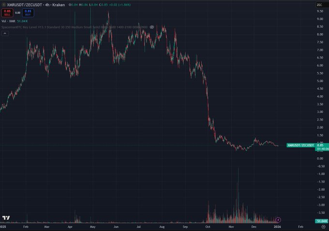Click the 8.00 price axis label
329x231 pixels.
320,34
